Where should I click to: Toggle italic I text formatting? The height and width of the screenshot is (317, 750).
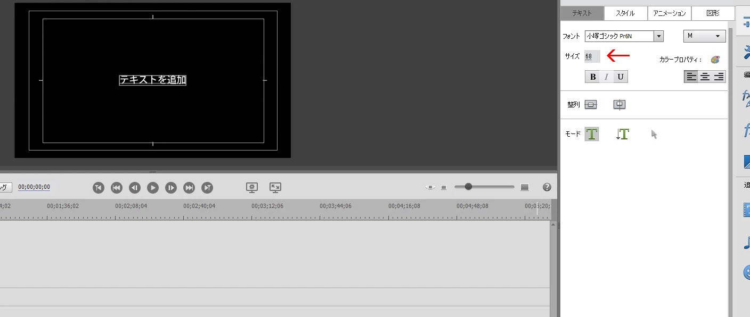click(607, 77)
